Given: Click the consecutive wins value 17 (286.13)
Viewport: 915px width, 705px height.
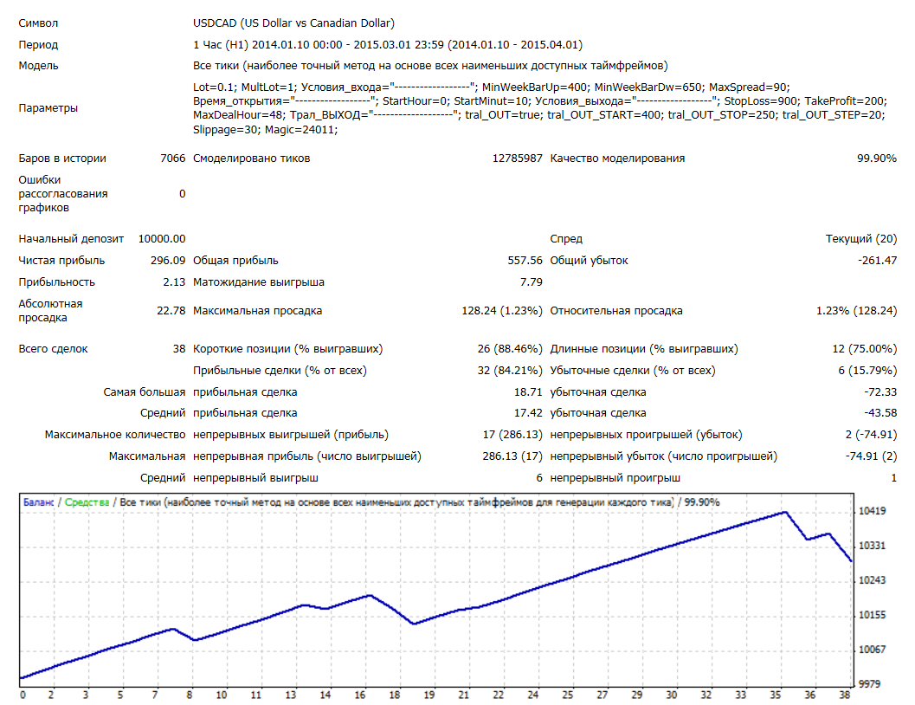Looking at the screenshot, I should coord(512,434).
